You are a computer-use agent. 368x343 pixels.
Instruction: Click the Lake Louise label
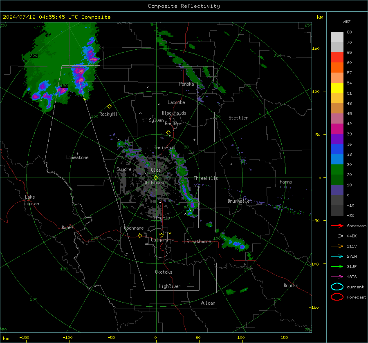pyautogui.click(x=31, y=200)
